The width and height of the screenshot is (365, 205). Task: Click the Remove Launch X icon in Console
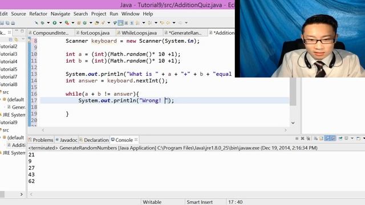click(x=302, y=138)
